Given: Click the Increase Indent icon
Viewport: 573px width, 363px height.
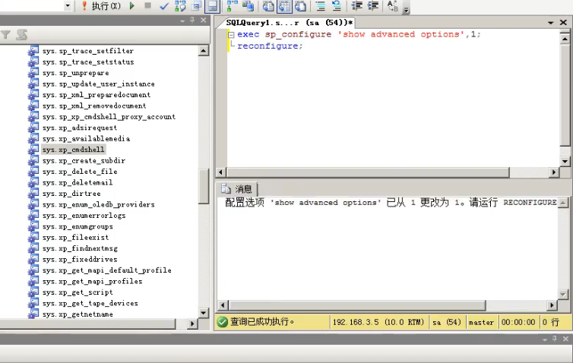Looking at the screenshot, I should pyautogui.click(x=372, y=6).
